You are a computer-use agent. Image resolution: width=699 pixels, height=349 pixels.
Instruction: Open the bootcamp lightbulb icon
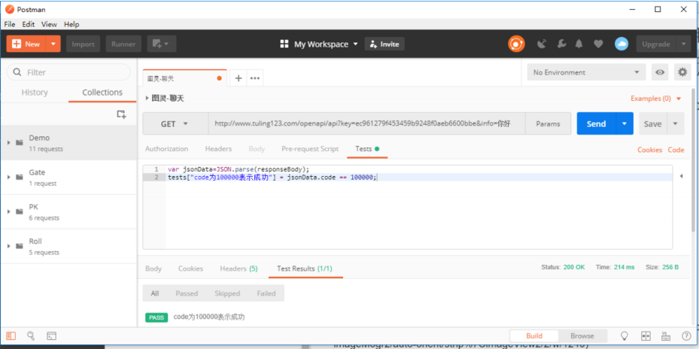(625, 335)
